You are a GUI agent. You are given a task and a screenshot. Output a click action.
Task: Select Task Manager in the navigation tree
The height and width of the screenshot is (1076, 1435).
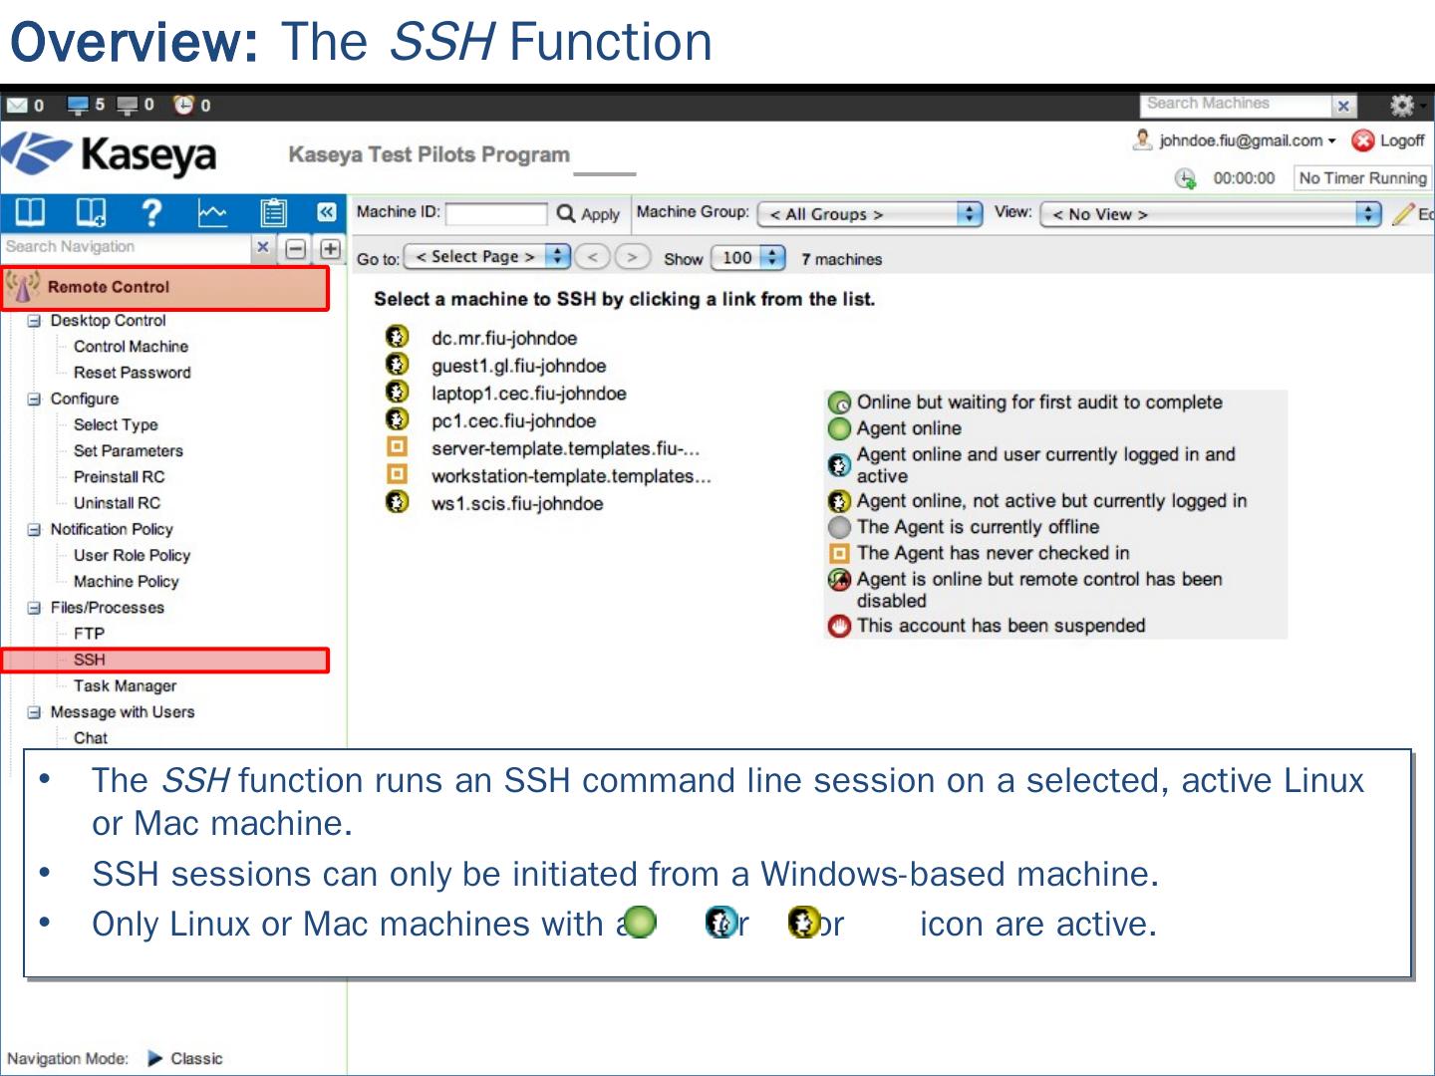[125, 685]
